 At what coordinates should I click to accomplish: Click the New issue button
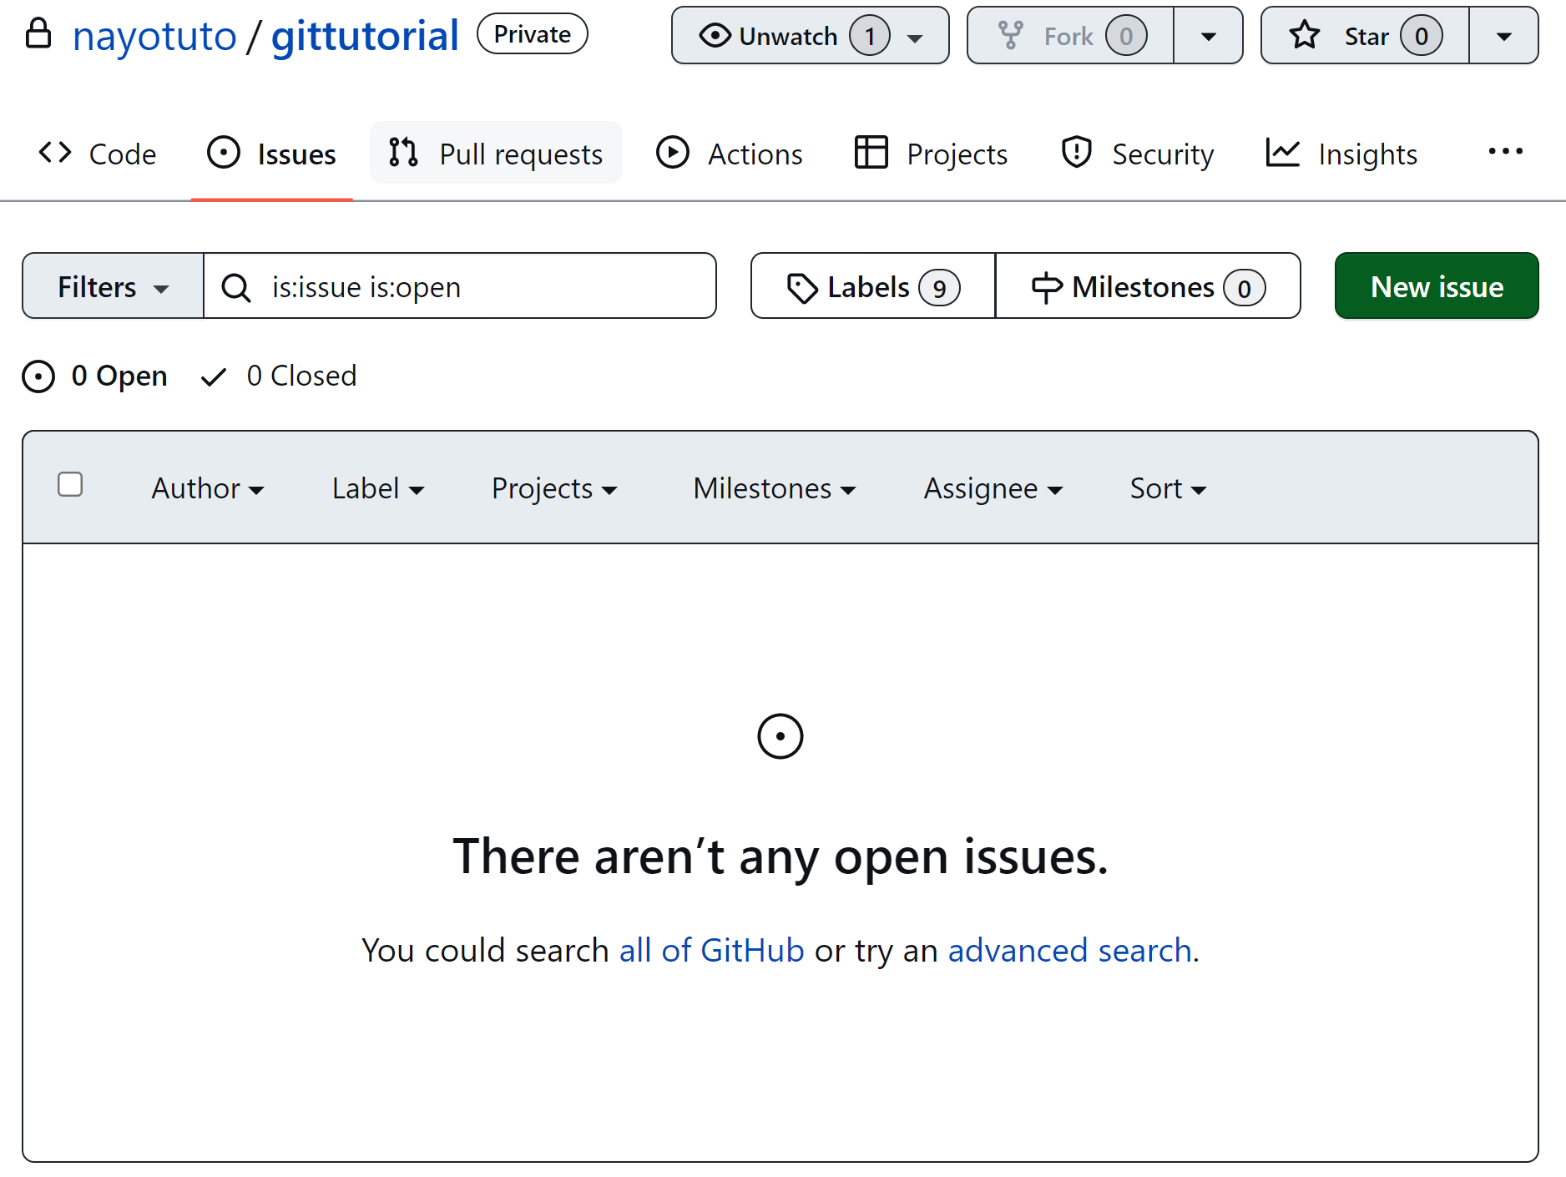coord(1437,286)
